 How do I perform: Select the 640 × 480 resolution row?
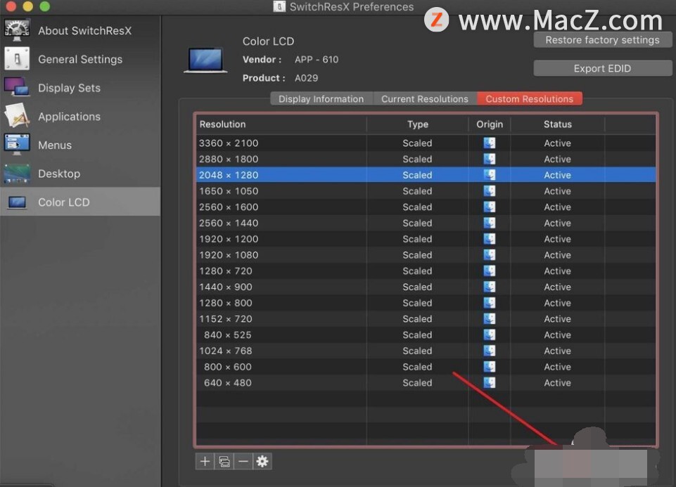point(426,382)
